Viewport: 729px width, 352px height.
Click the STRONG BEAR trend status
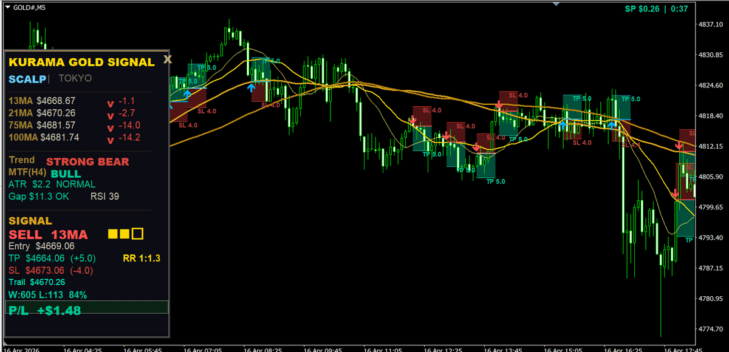[87, 162]
